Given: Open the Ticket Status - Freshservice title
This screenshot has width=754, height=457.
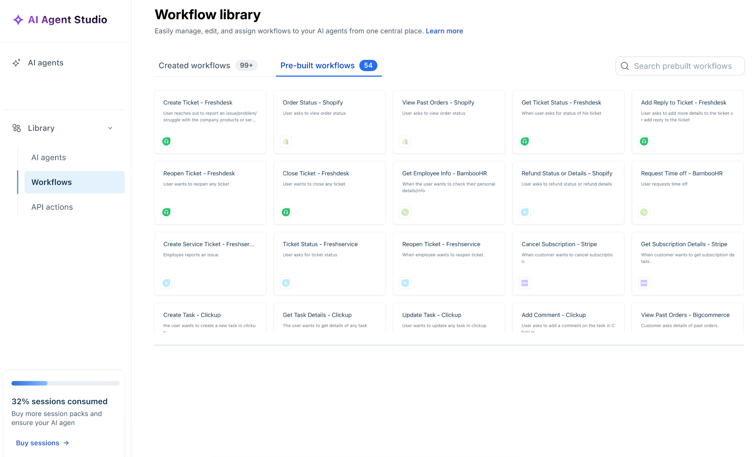Looking at the screenshot, I should pos(320,244).
